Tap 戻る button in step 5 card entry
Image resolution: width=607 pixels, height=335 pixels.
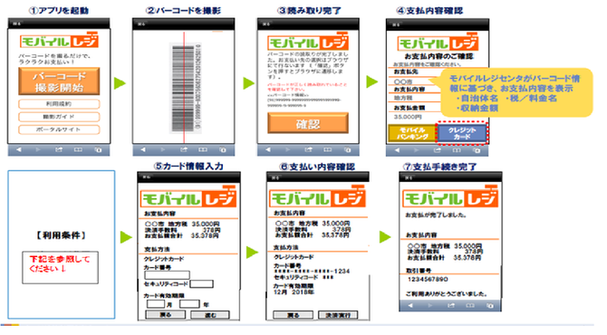pos(165,315)
